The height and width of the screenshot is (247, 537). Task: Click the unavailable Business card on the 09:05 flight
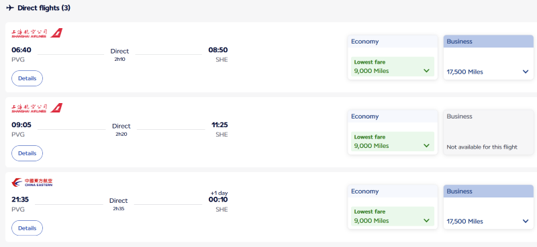click(489, 133)
